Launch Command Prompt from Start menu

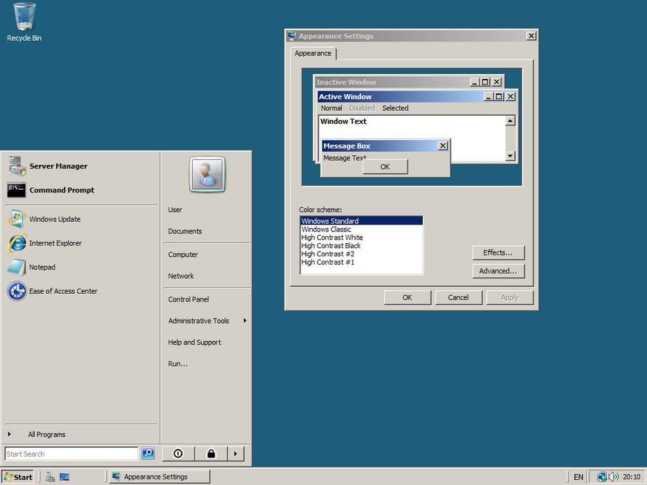(x=81, y=190)
